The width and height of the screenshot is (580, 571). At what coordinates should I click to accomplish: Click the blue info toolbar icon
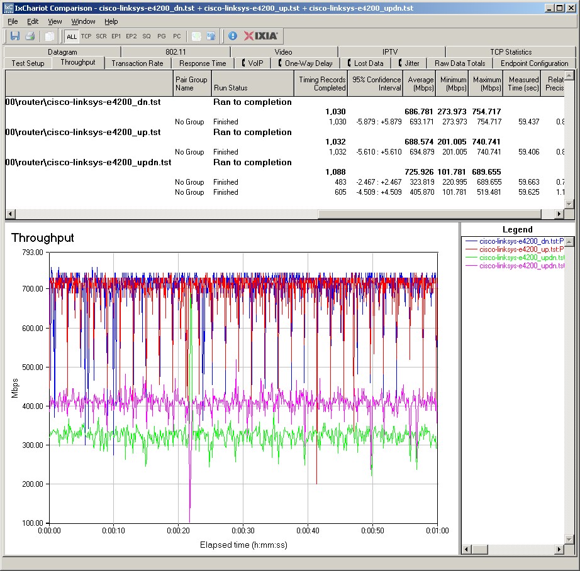(x=233, y=36)
